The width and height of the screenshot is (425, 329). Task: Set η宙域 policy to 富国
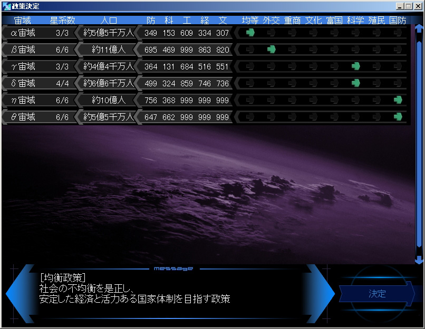coord(334,100)
